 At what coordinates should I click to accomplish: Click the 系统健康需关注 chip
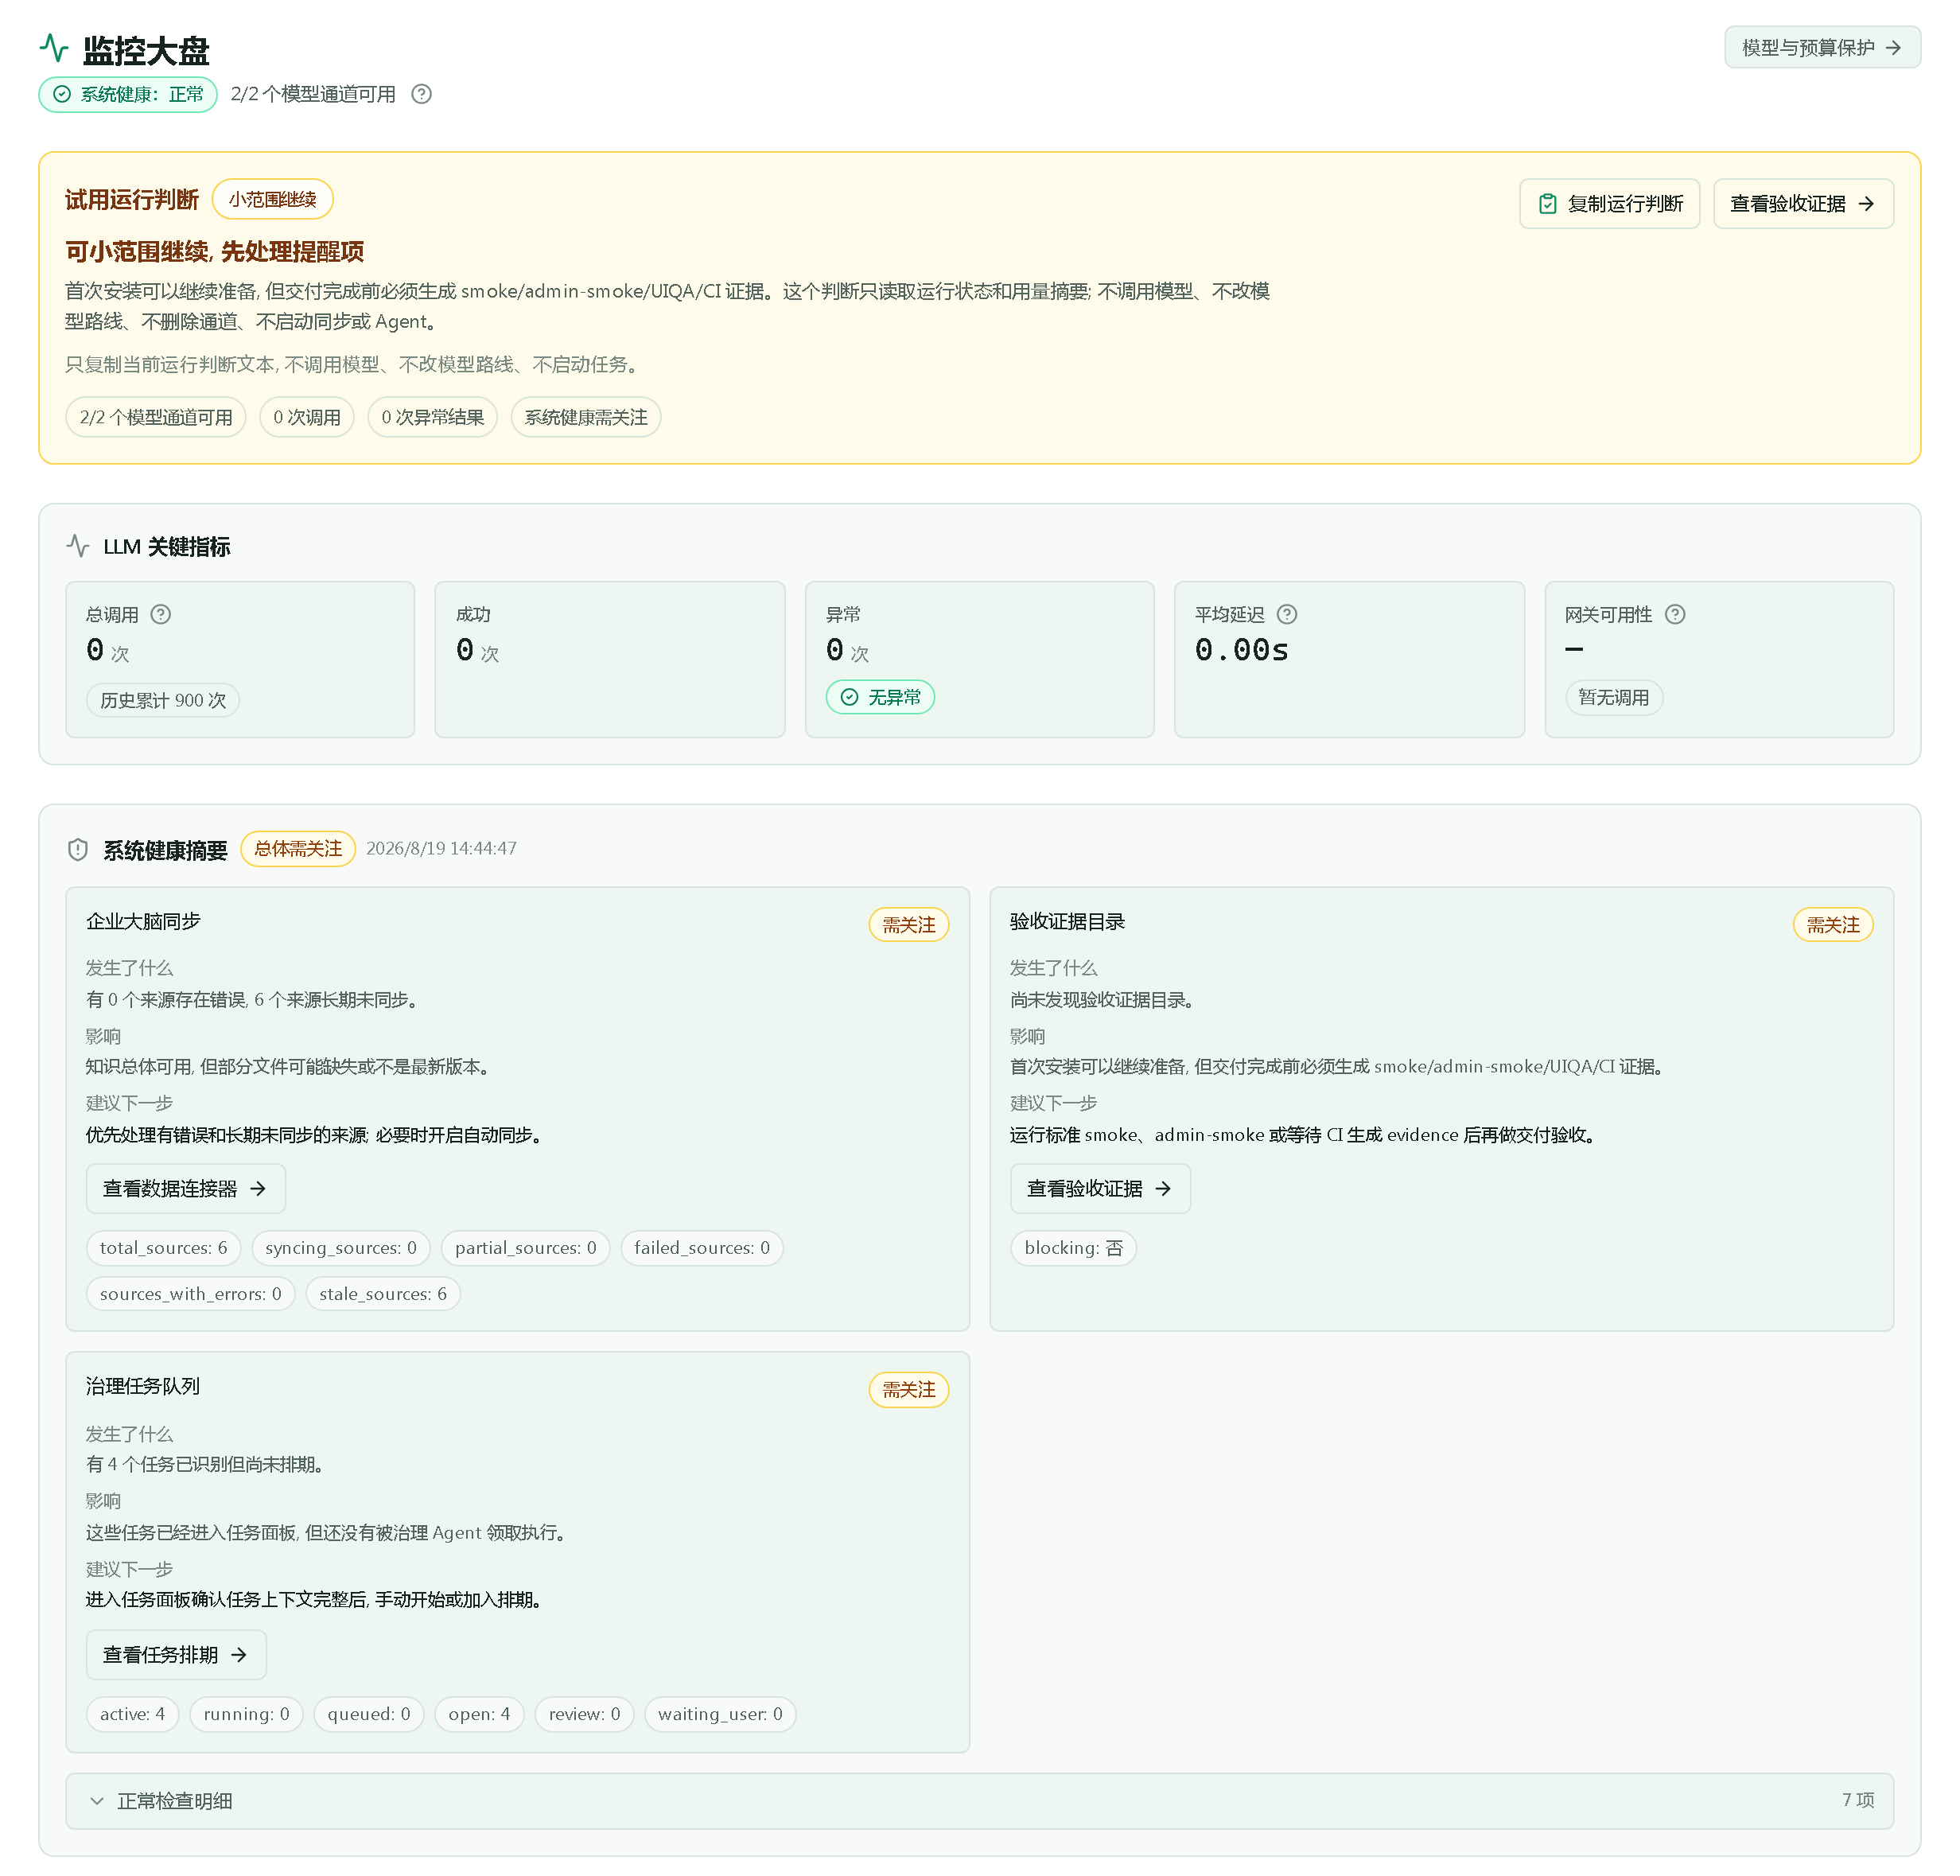coord(586,417)
